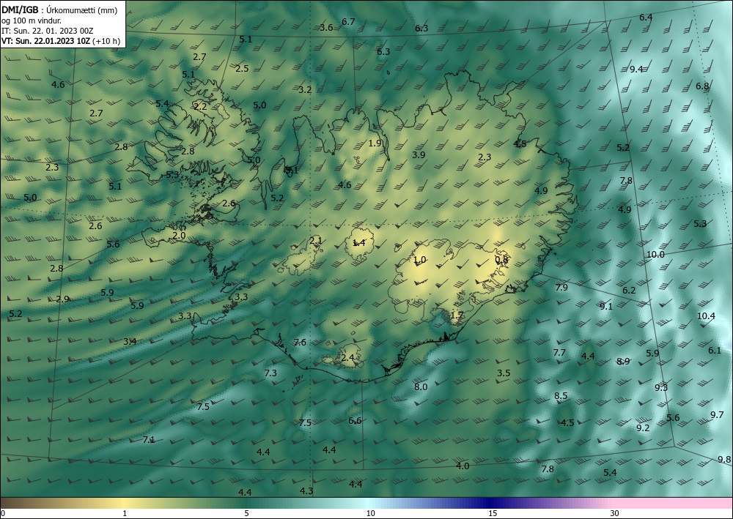Image resolution: width=733 pixels, height=519 pixels.
Task: Click the 9.4 precipitation value
Action: [636, 69]
